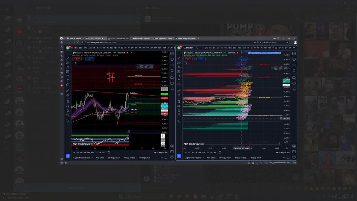The image size is (357, 201).
Task: Select the 5m timeframe on the 1-minute chart
Action: (x=214, y=48)
